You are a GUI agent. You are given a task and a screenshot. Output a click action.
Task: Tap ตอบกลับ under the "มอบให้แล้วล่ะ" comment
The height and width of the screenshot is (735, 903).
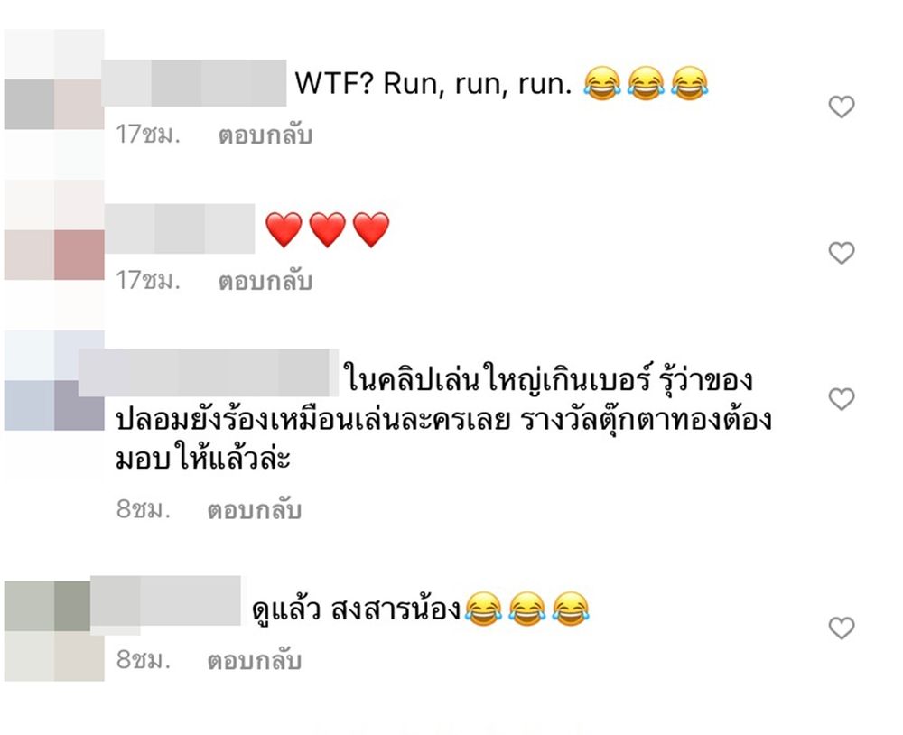click(x=255, y=510)
